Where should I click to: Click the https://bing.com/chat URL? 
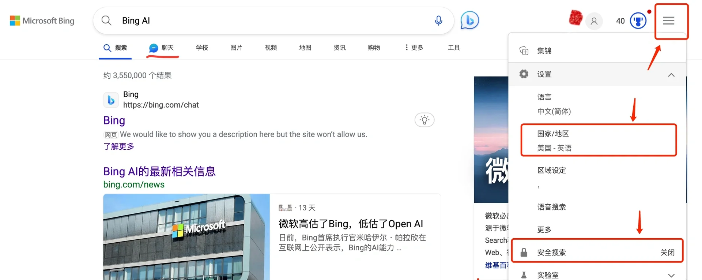point(161,105)
